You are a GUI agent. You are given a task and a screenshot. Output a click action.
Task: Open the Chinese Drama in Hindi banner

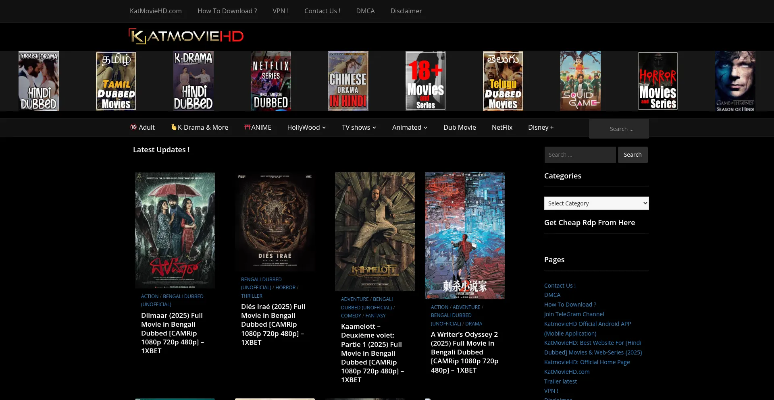click(x=348, y=81)
